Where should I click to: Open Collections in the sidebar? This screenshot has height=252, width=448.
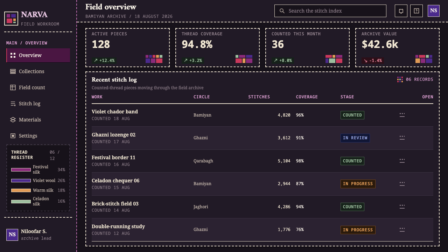[x=38, y=71]
